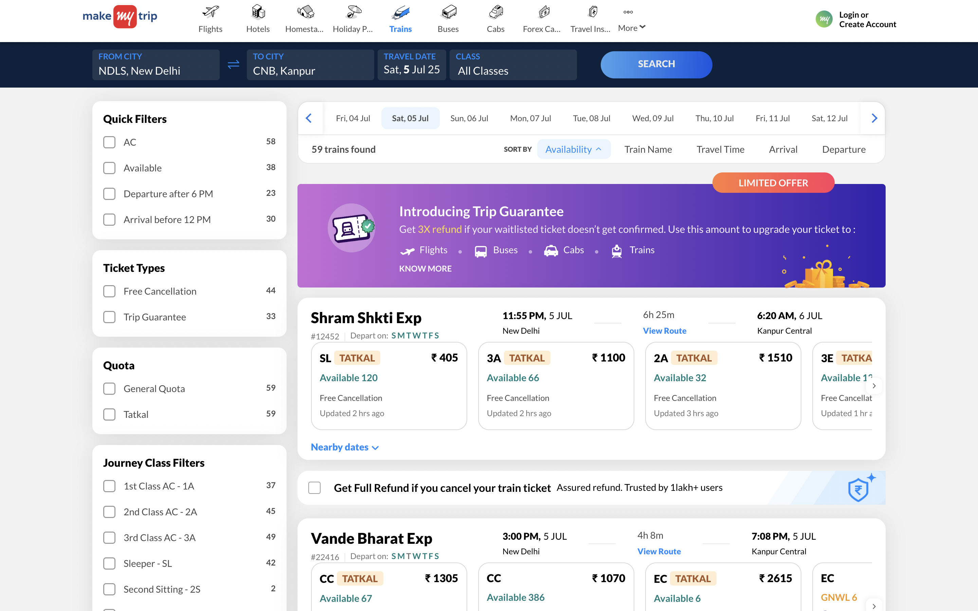Select Tatkal quota checkbox

click(x=109, y=414)
